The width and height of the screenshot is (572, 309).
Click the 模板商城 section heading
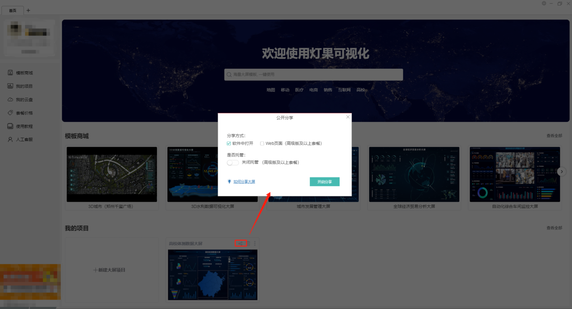77,136
